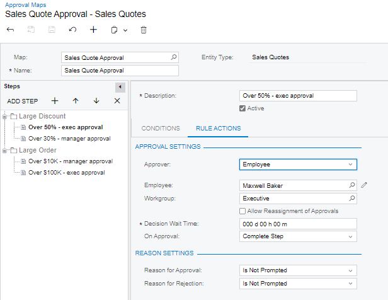Viewport: 388px width, 300px height.
Task: Open Employee field lookup magnifier
Action: 352,185
